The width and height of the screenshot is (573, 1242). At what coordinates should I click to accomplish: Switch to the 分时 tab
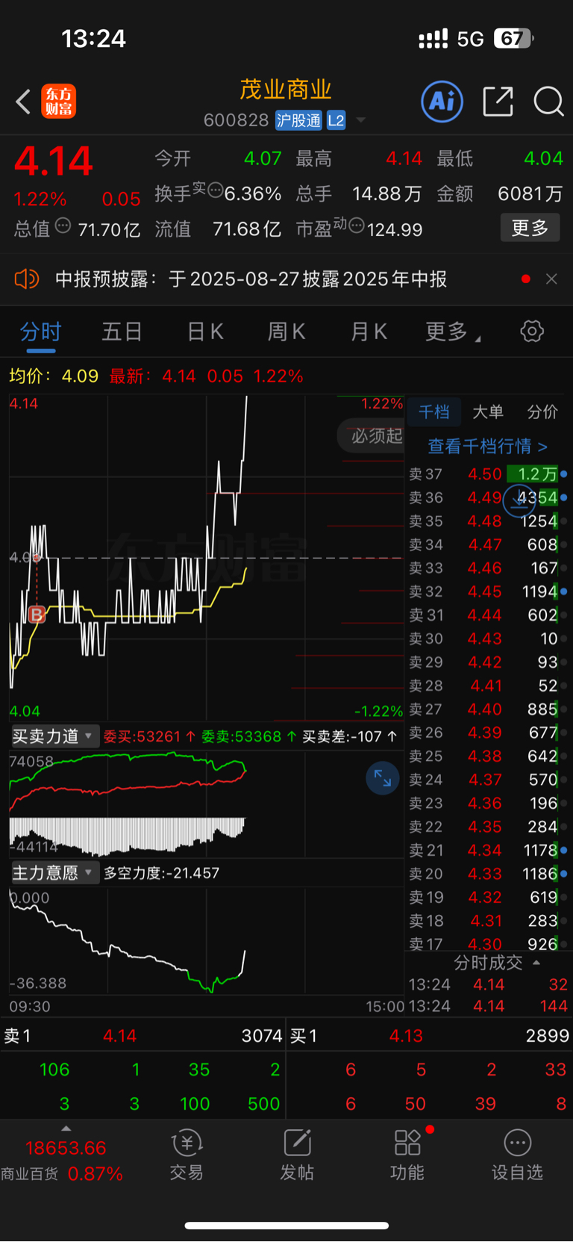[41, 332]
